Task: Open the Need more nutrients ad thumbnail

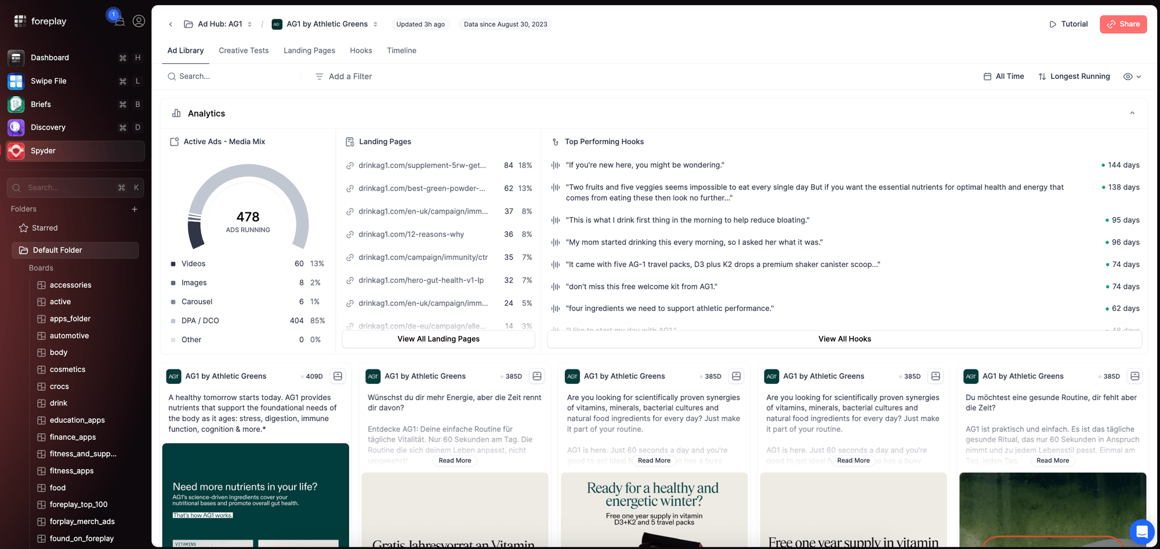Action: pos(256,495)
